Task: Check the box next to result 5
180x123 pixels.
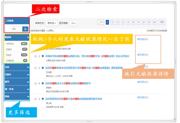Action: tap(36, 99)
